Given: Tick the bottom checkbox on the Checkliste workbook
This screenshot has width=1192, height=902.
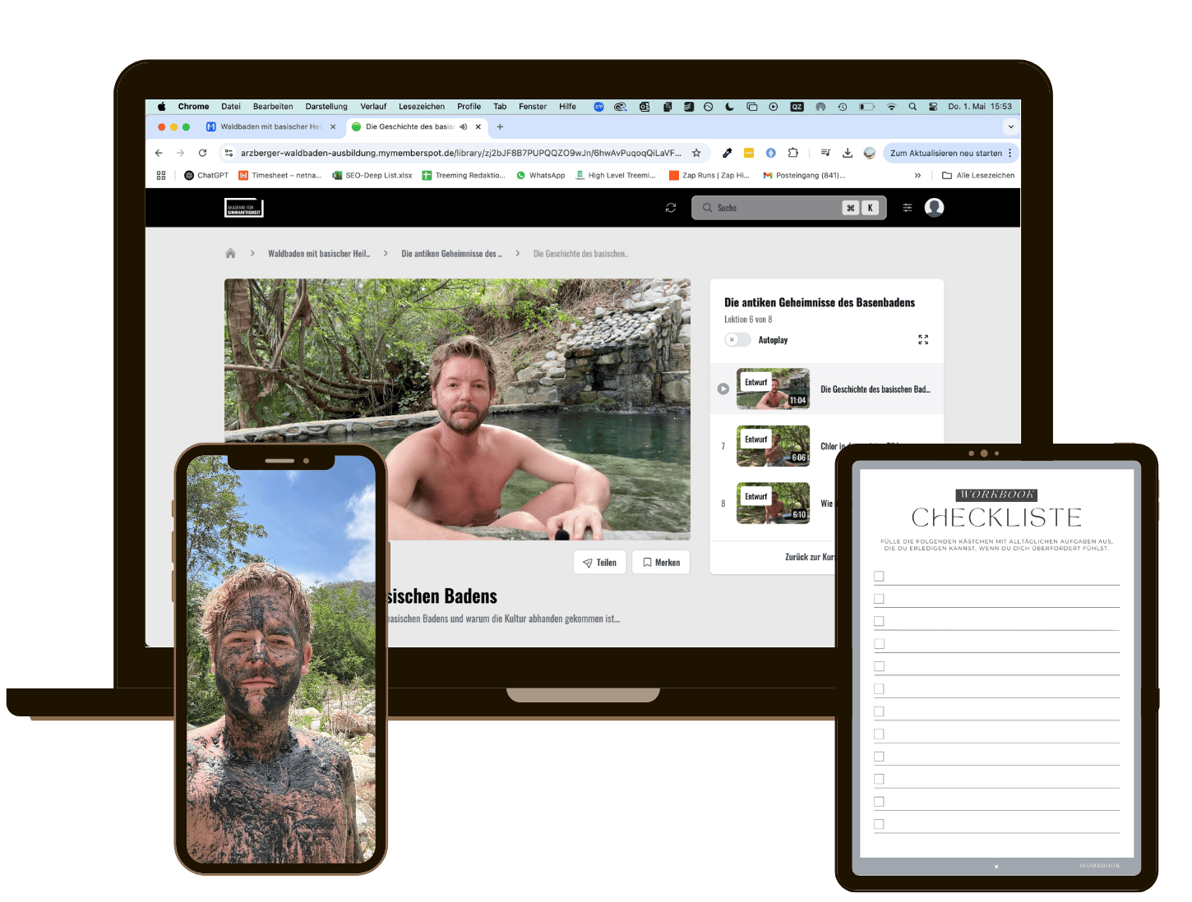Looking at the screenshot, I should click(879, 822).
